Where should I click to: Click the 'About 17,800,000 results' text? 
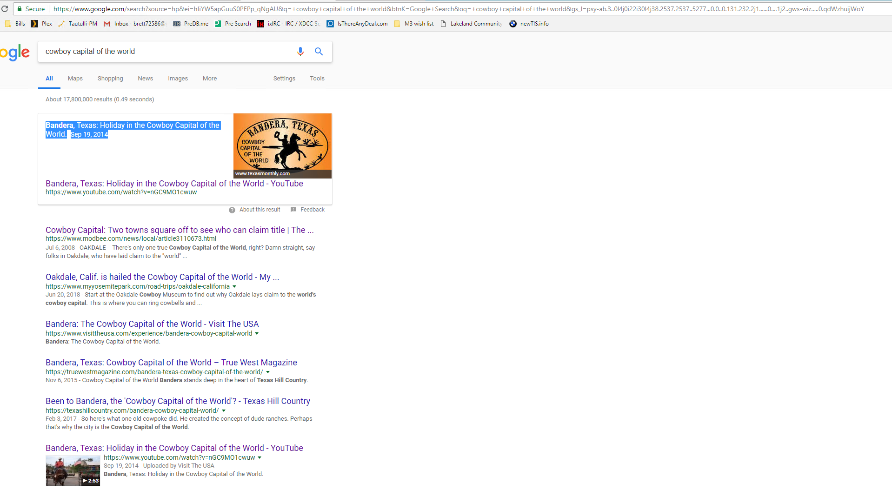[x=100, y=99]
